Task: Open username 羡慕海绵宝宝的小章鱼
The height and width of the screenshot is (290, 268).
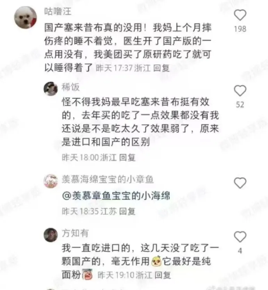Action: (108, 179)
